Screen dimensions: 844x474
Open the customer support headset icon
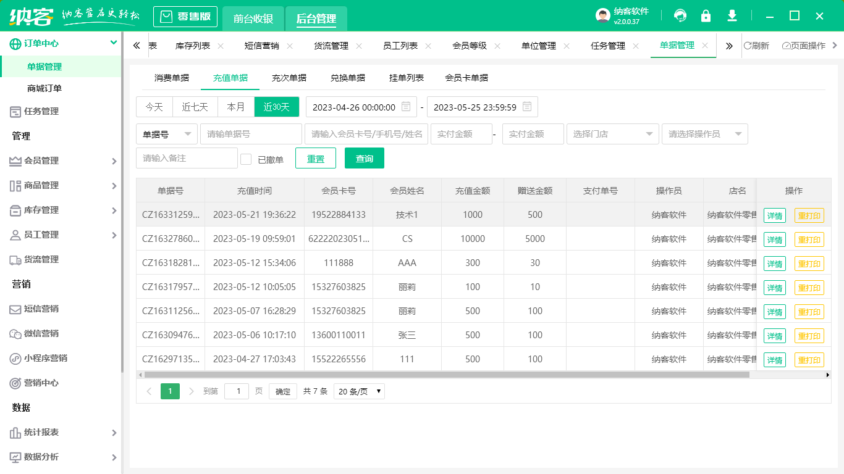click(x=680, y=15)
